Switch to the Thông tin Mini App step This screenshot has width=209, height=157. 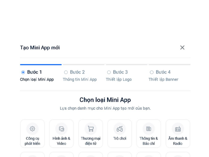point(80,79)
